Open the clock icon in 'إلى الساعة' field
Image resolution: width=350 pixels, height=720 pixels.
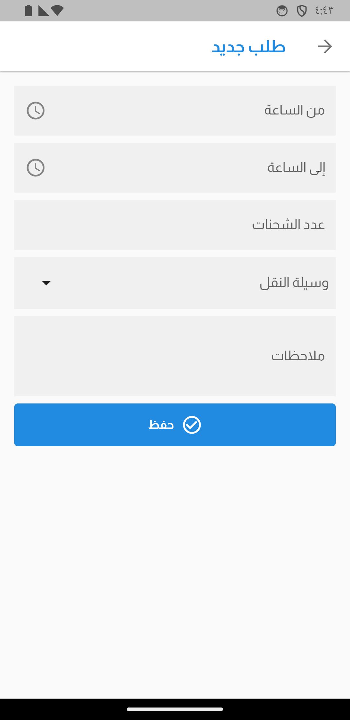36,168
